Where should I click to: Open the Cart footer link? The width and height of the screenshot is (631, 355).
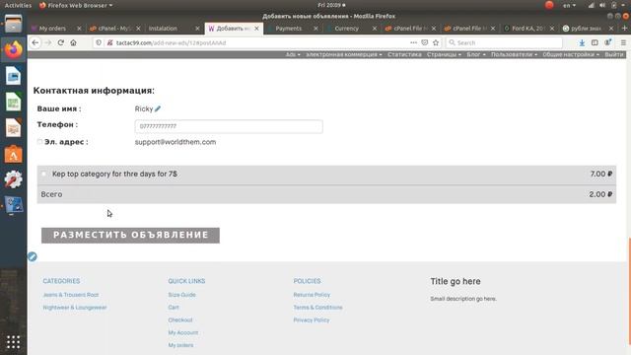(x=174, y=308)
